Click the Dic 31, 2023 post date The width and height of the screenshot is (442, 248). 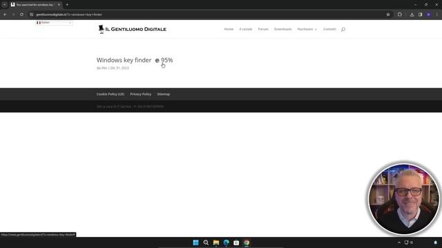(119, 68)
